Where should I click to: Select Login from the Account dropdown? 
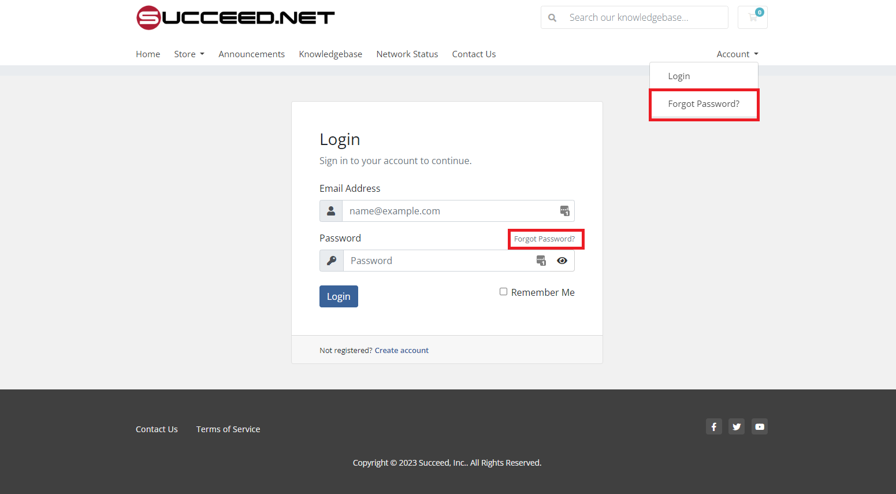pyautogui.click(x=679, y=76)
